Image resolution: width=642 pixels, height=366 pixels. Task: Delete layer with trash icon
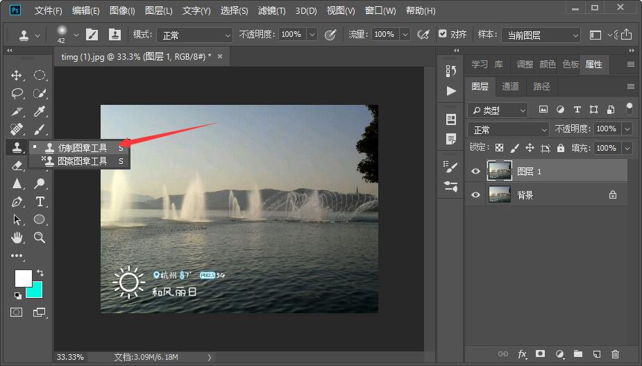click(x=615, y=354)
